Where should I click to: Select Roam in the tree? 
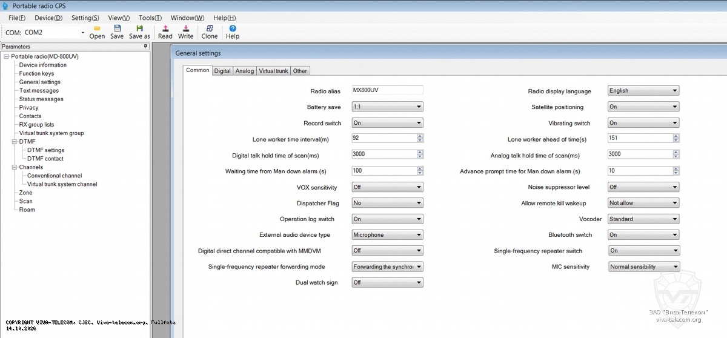tap(27, 210)
